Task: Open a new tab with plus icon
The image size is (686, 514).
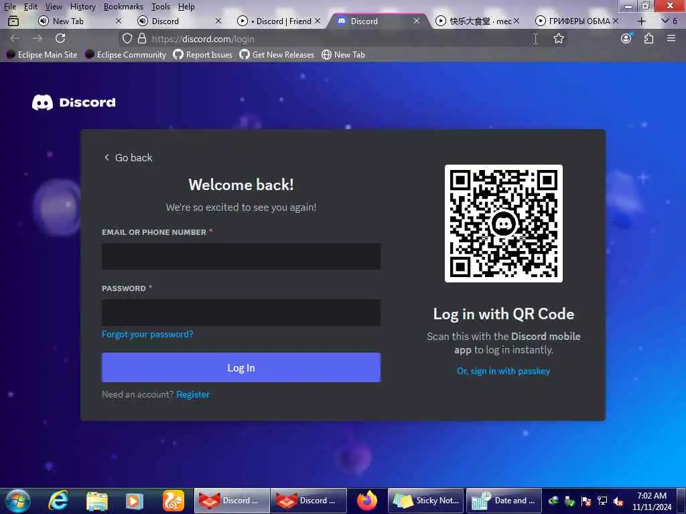Action: 641,21
